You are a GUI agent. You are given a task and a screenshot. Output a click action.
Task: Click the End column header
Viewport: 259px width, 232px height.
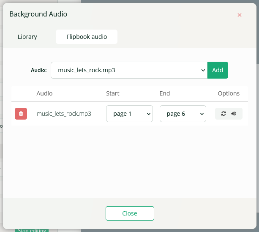coord(165,93)
